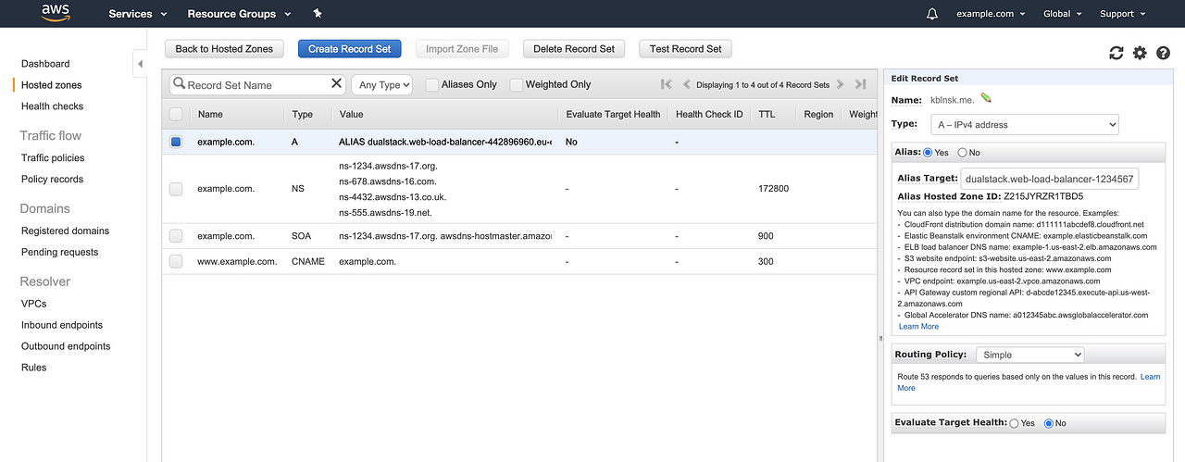
Task: Open Learn More link in Routing Policy
Action: point(1029,382)
